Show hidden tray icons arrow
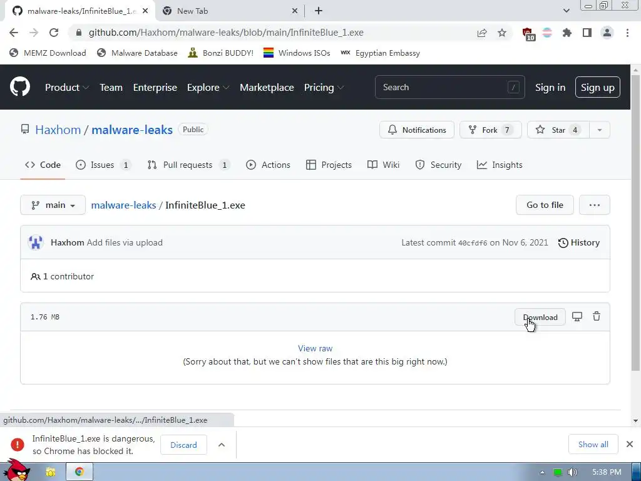 click(542, 472)
